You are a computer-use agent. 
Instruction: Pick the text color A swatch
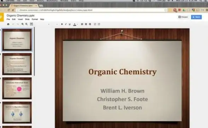point(75,24)
